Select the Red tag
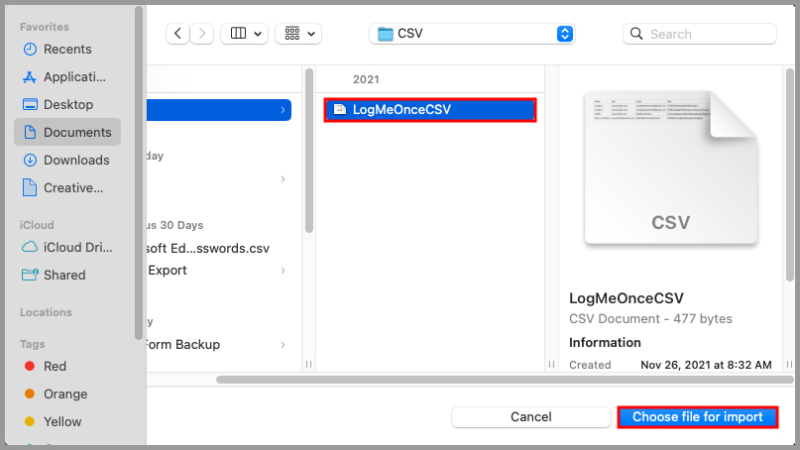Viewport: 800px width, 450px height. (55, 366)
